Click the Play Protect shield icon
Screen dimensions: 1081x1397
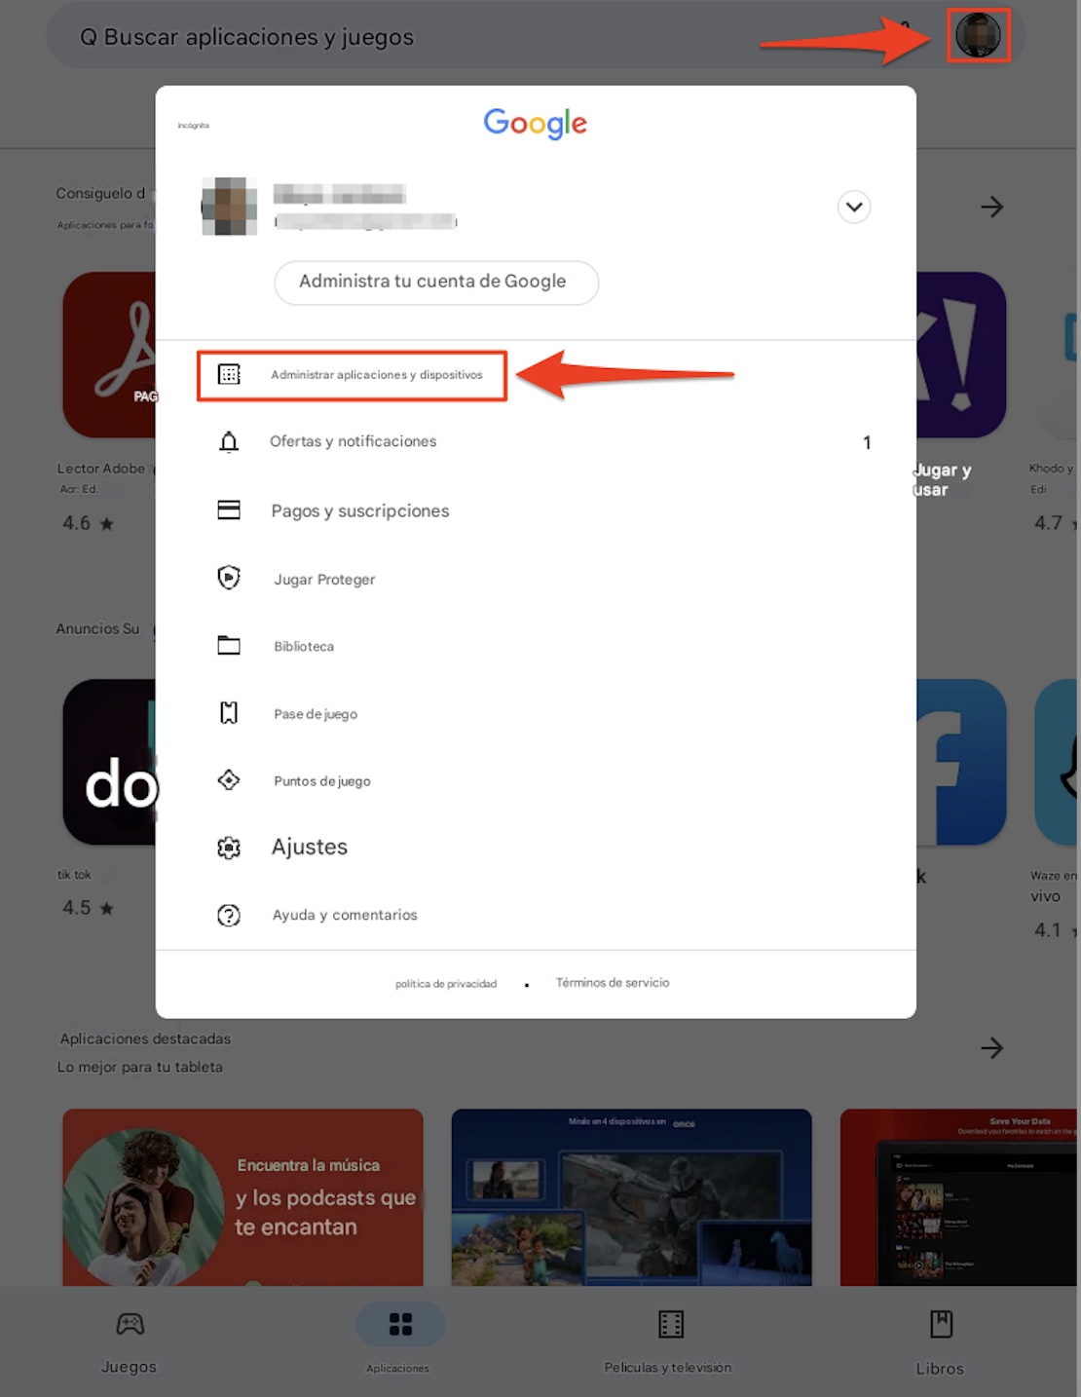[229, 578]
